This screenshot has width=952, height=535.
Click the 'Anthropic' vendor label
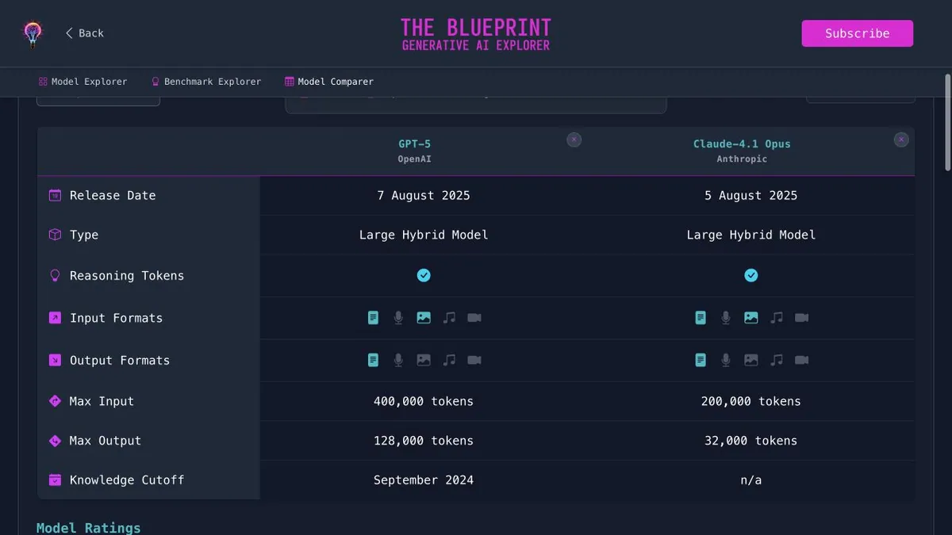point(742,159)
